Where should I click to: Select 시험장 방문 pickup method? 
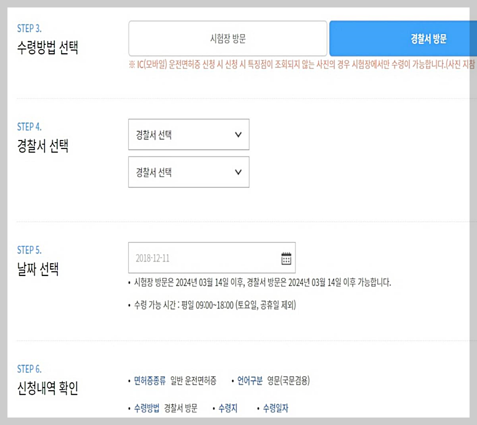pyautogui.click(x=228, y=38)
